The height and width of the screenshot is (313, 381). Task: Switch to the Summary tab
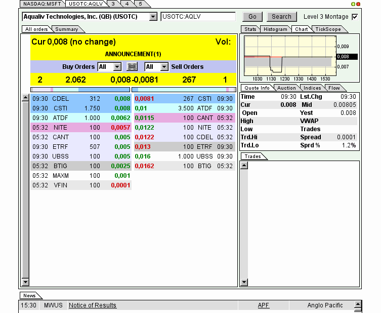(67, 29)
